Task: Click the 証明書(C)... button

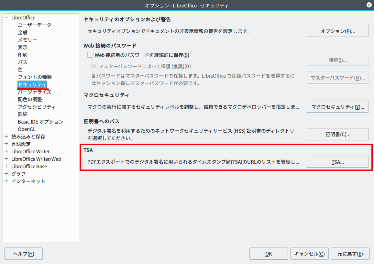Action: point(338,134)
